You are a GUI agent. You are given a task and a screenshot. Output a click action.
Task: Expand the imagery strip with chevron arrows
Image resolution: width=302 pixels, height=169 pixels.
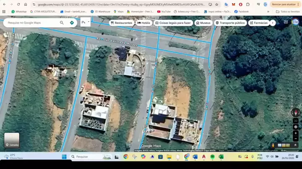tap(295, 145)
